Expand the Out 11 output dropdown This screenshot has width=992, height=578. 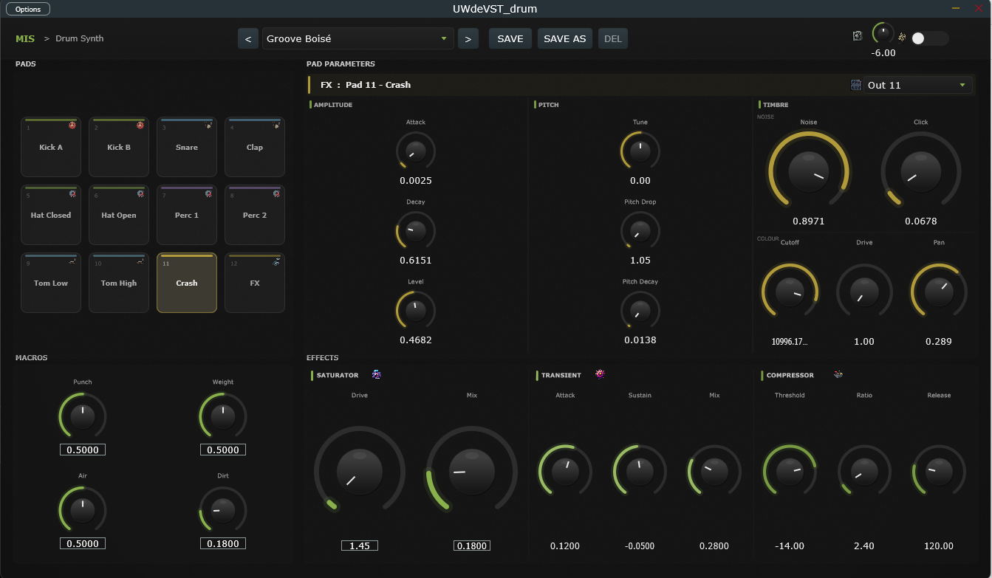(x=917, y=85)
